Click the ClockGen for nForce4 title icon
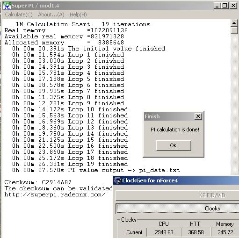 (117, 180)
